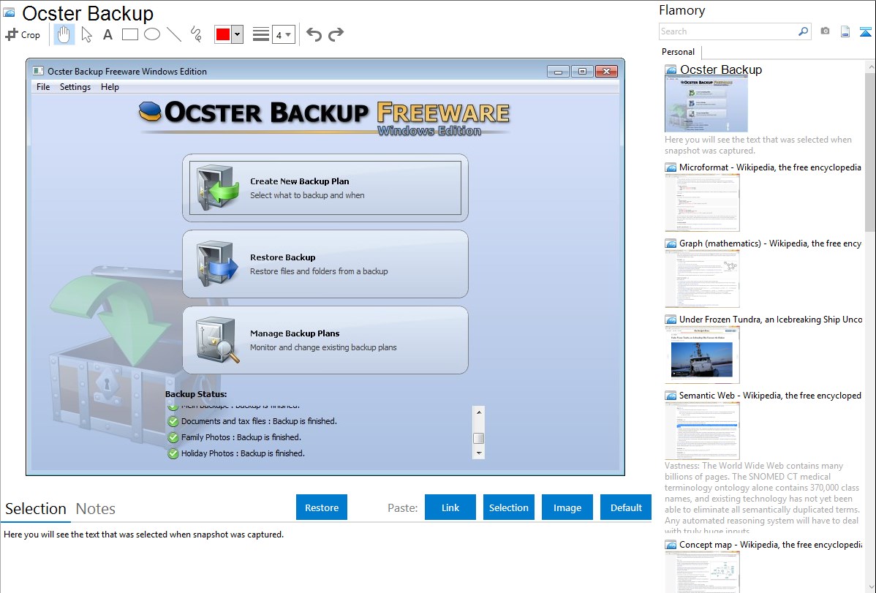Click the icon beside Under Frozen Tundra title

click(671, 320)
